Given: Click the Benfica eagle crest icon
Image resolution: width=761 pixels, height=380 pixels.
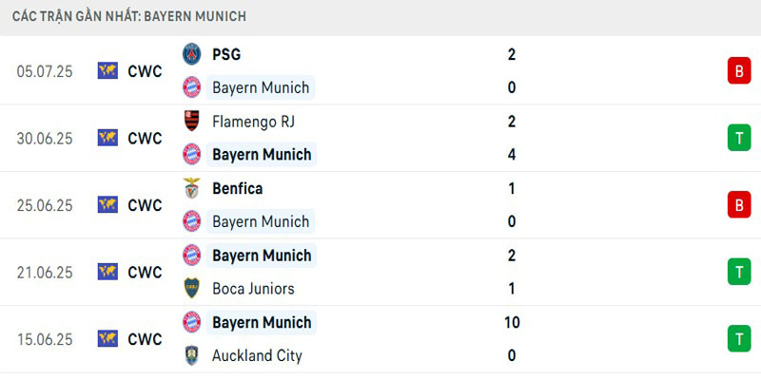Looking at the screenshot, I should point(192,188).
